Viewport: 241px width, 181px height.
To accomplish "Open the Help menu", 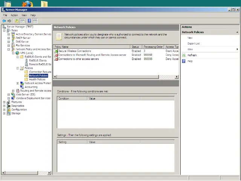I will [x=33, y=15].
